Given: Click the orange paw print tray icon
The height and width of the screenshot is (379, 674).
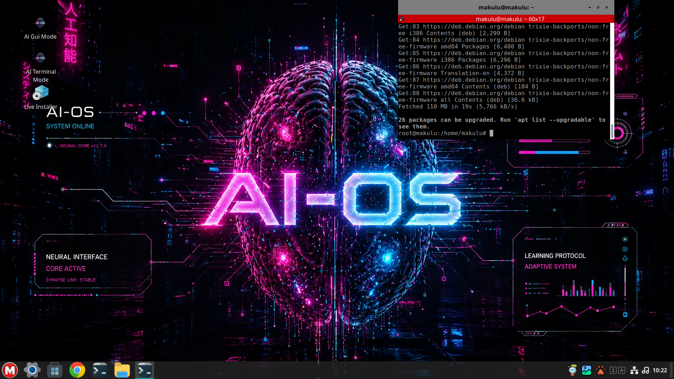Looking at the screenshot, I should (x=601, y=370).
